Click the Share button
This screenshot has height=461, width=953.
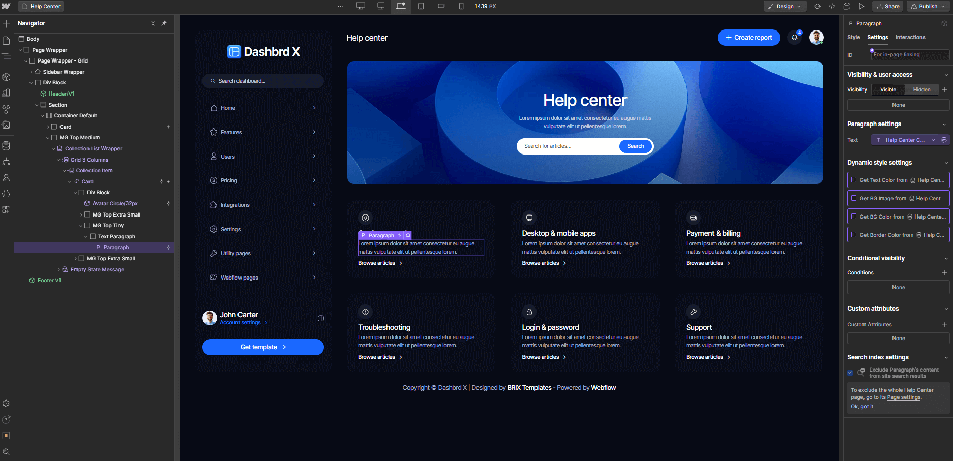click(888, 6)
